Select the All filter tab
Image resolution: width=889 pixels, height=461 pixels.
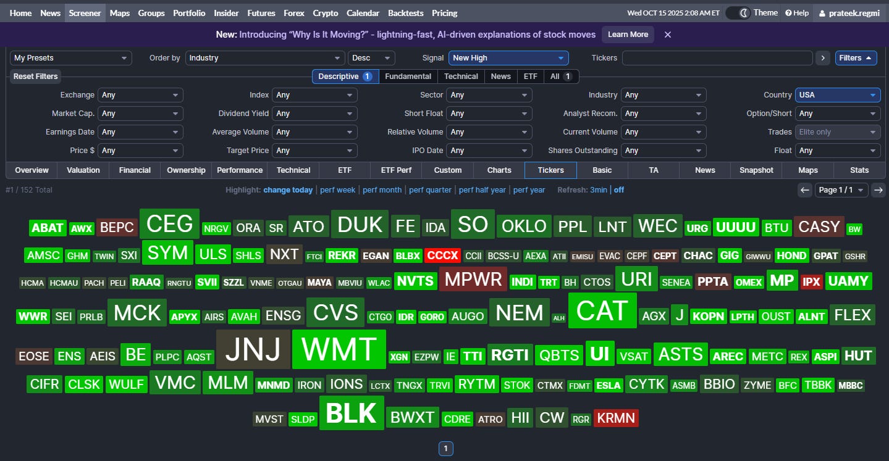[561, 77]
